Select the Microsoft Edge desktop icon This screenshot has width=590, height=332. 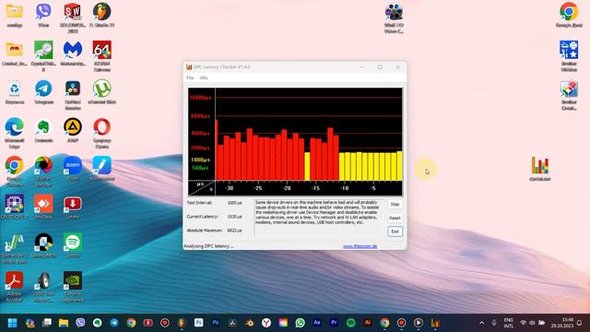(x=15, y=133)
